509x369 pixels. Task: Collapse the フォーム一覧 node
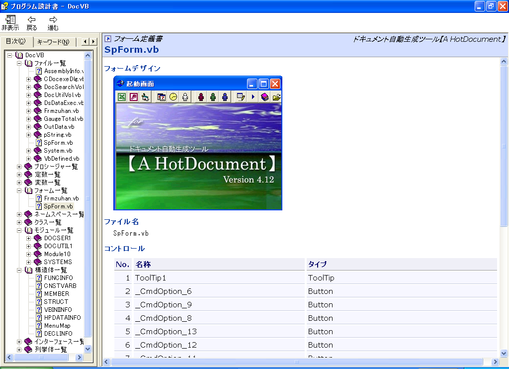[x=19, y=190]
